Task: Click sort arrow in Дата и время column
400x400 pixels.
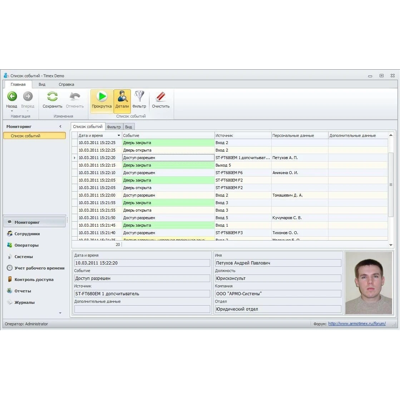Action: tap(119, 135)
